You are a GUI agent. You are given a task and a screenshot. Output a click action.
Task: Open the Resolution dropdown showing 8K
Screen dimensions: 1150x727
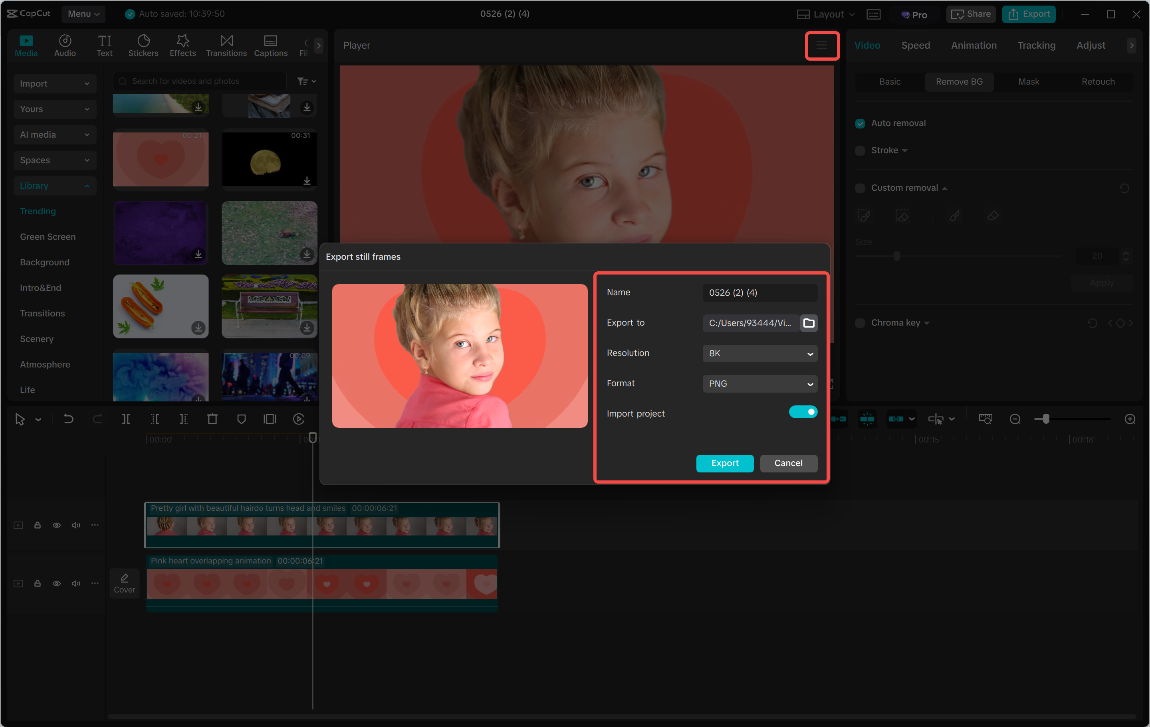coord(759,353)
